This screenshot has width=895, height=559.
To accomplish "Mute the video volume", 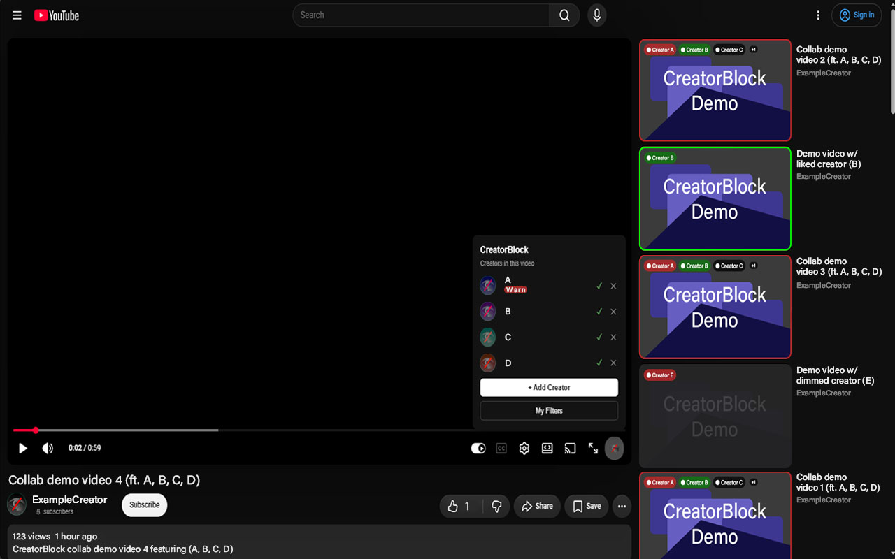I will tap(48, 448).
